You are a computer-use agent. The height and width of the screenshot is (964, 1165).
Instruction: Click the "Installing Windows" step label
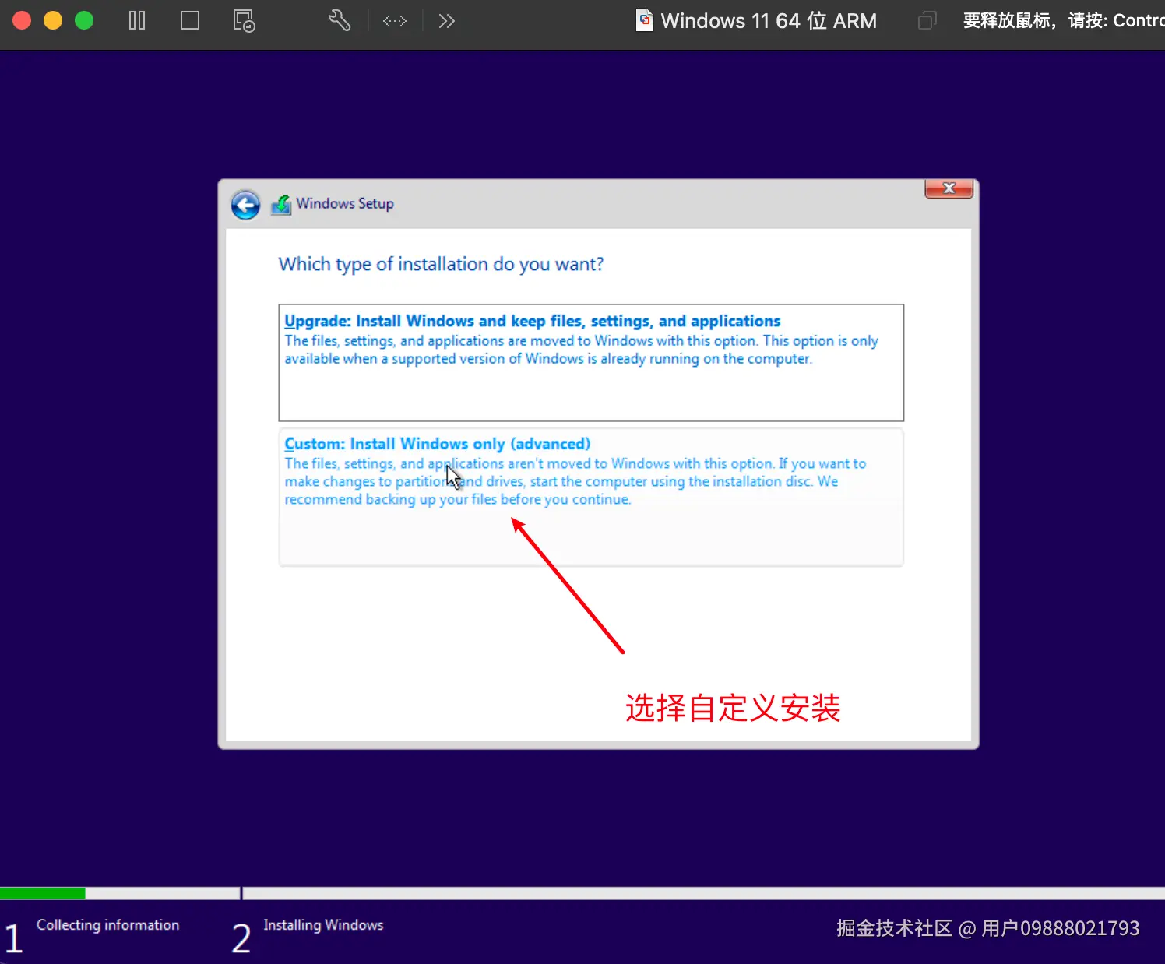coord(323,925)
